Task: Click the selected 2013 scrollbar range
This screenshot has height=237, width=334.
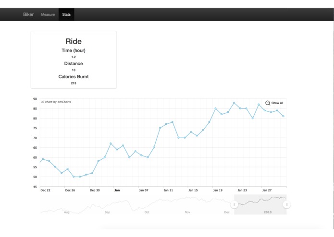Action: [x=260, y=204]
